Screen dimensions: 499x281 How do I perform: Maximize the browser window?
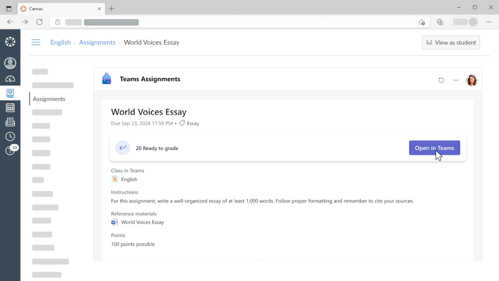[475, 7]
